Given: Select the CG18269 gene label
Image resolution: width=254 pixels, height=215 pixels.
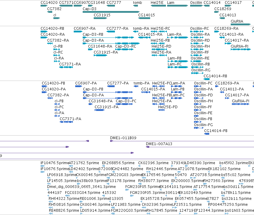Looking at the screenshot, I should 223,9.
